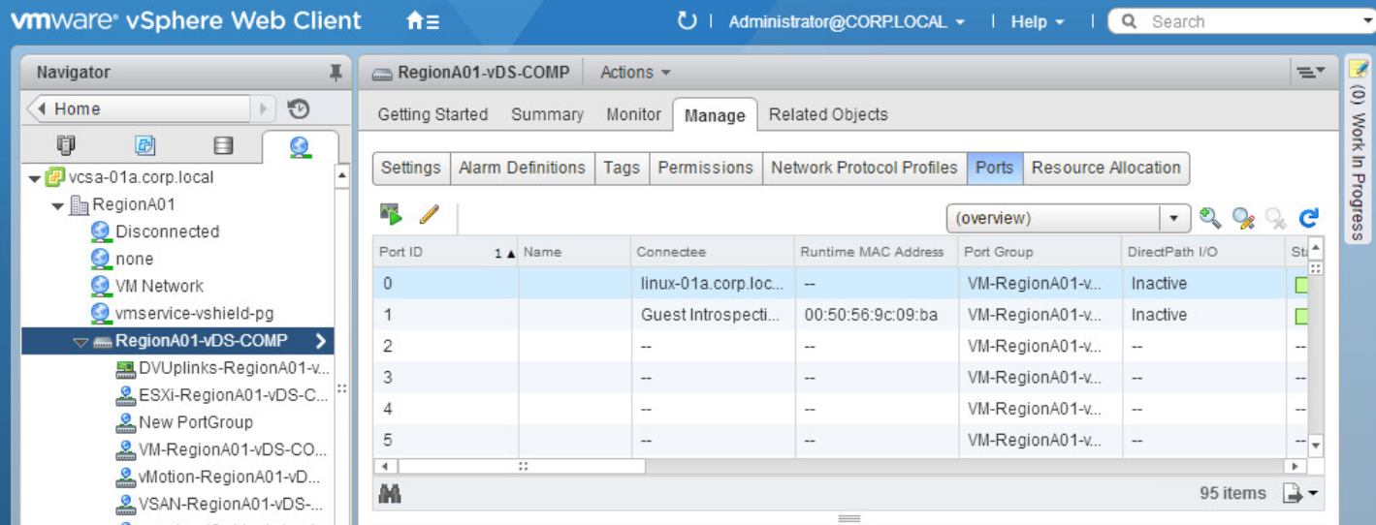Open the Administrator@CORP.LOCAL user menu

coord(847,21)
